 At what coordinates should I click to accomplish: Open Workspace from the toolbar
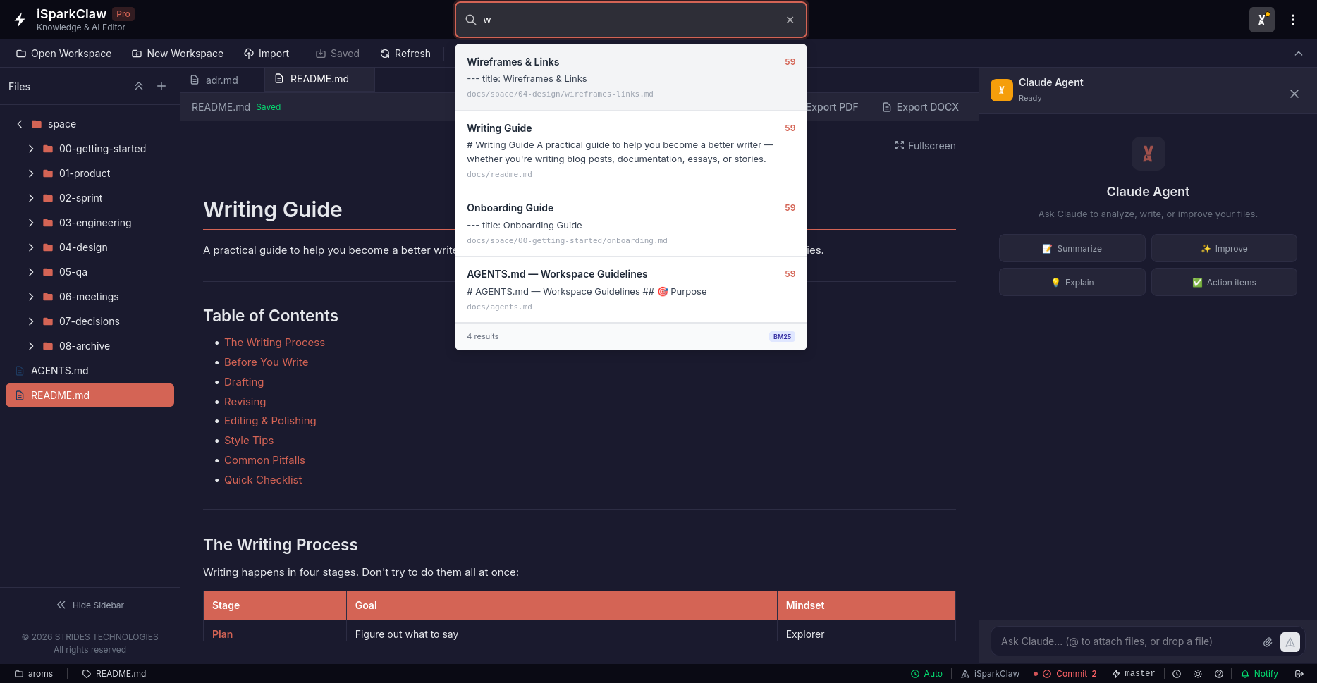pyautogui.click(x=63, y=54)
